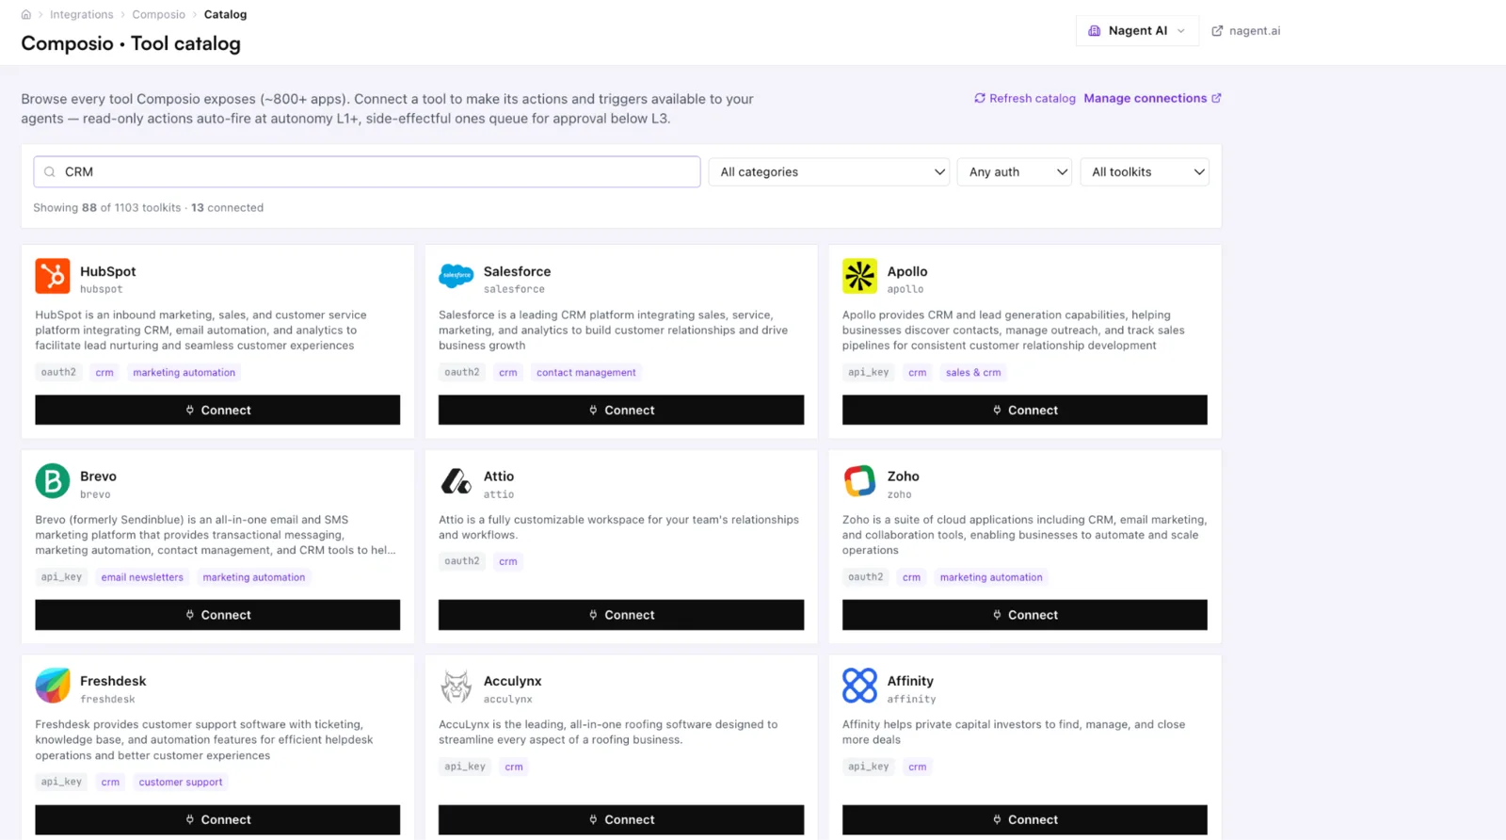
Task: Click the api_key tag on Apollo card
Action: click(x=869, y=373)
